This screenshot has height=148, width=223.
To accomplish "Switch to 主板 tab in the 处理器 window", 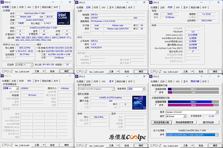I will [x=14, y=7].
